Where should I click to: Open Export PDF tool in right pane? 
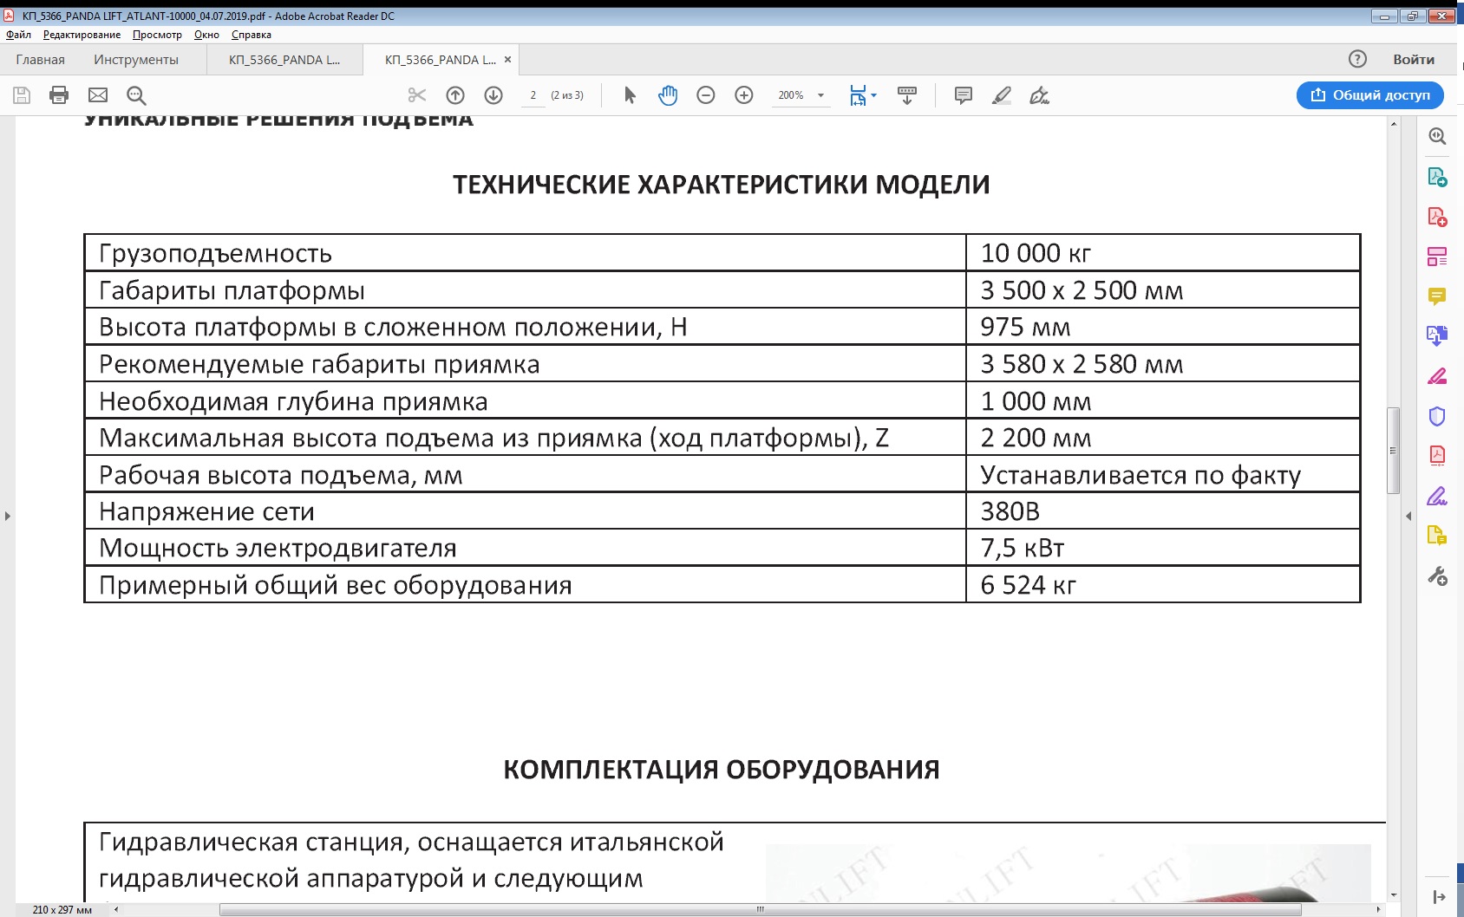pyautogui.click(x=1437, y=177)
